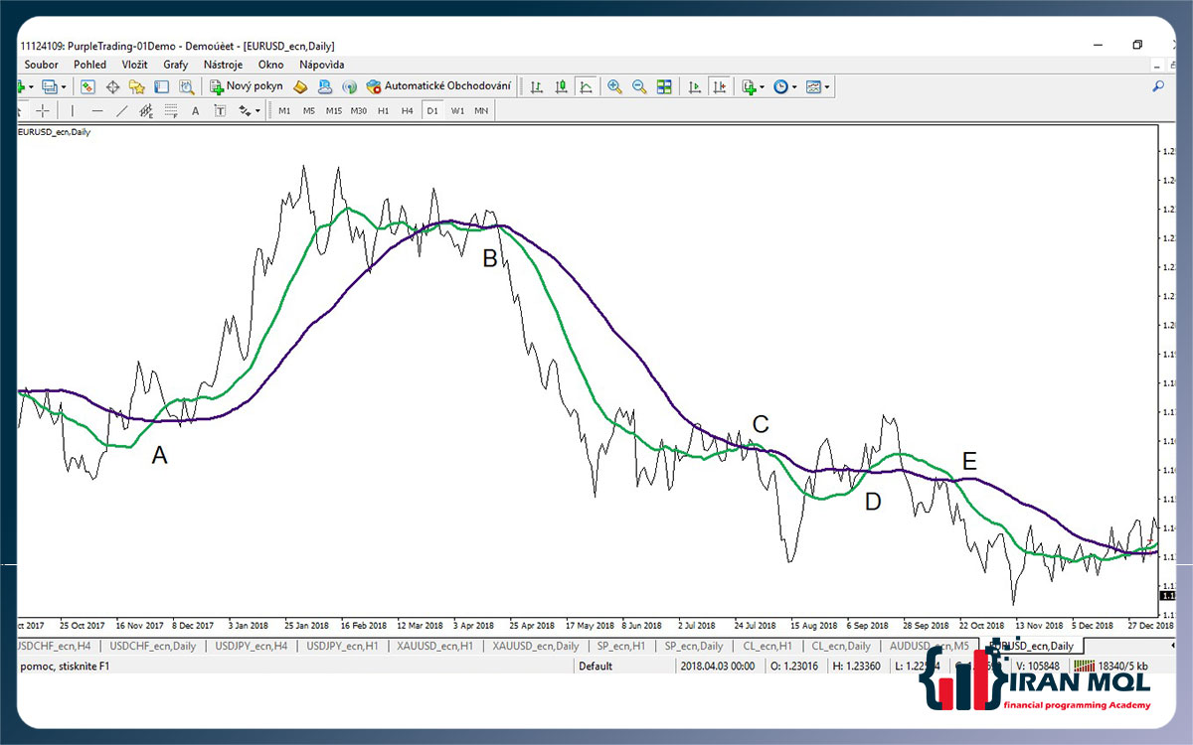Viewport: 1193px width, 745px height.
Task: Zoom out of the chart
Action: [x=639, y=86]
